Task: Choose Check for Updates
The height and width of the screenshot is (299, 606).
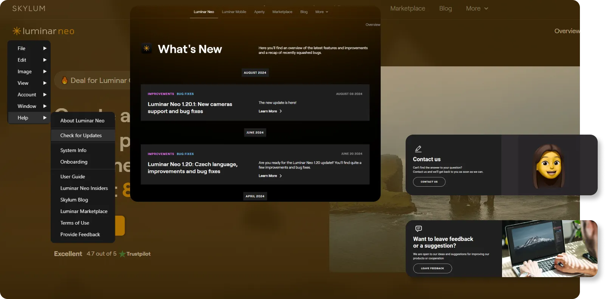Action: tap(83, 135)
